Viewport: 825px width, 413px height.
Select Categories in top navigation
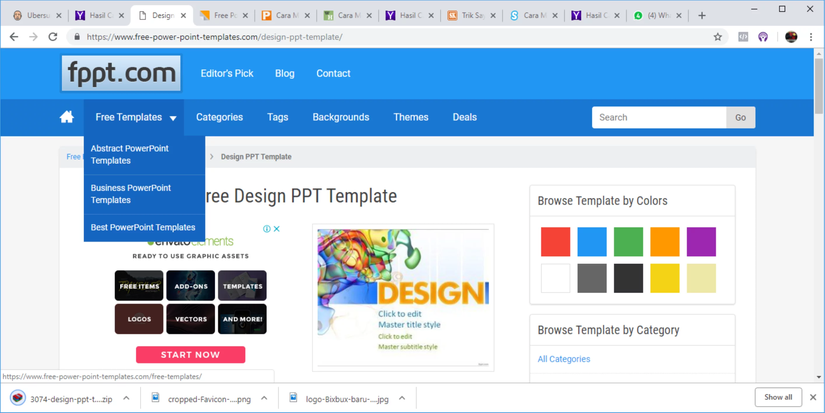point(219,117)
